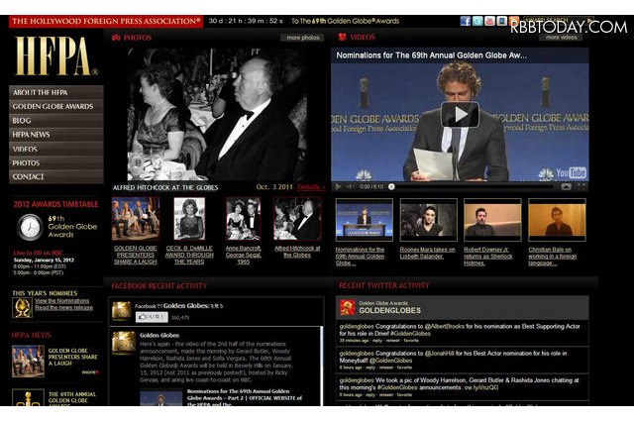Image resolution: width=634 pixels, height=422 pixels.
Task: Open the Details link under Hitchcock photo
Action: coord(311,187)
